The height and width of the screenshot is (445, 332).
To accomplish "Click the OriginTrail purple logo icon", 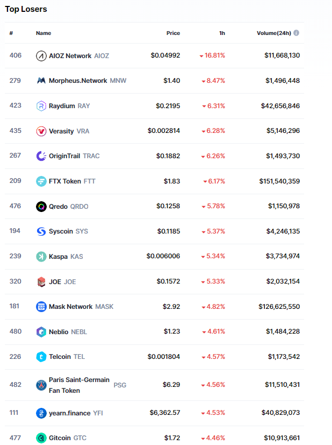I will [41, 156].
